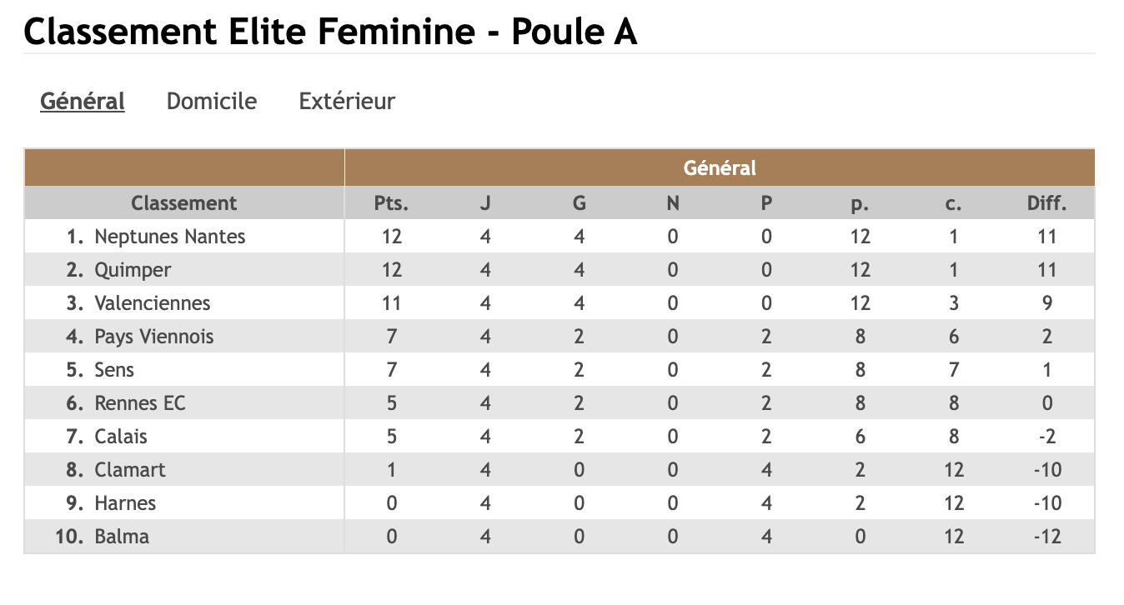Click the Pts. column header
This screenshot has width=1124, height=605.
point(391,203)
